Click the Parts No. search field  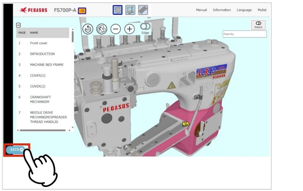[244, 34]
